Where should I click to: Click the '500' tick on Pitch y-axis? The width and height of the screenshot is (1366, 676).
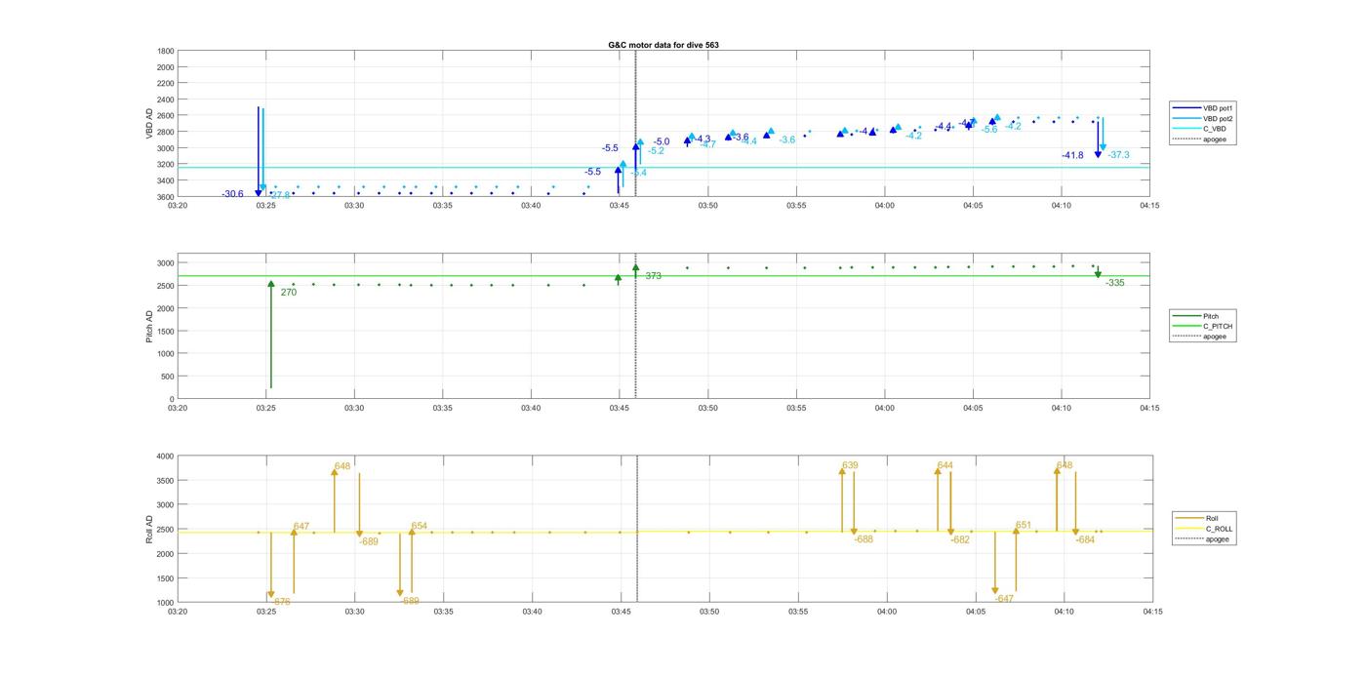(169, 376)
